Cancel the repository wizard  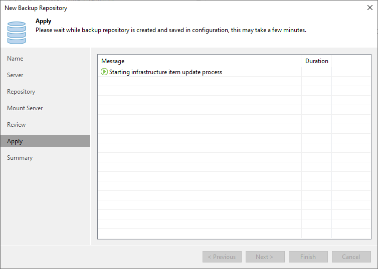tap(351, 256)
